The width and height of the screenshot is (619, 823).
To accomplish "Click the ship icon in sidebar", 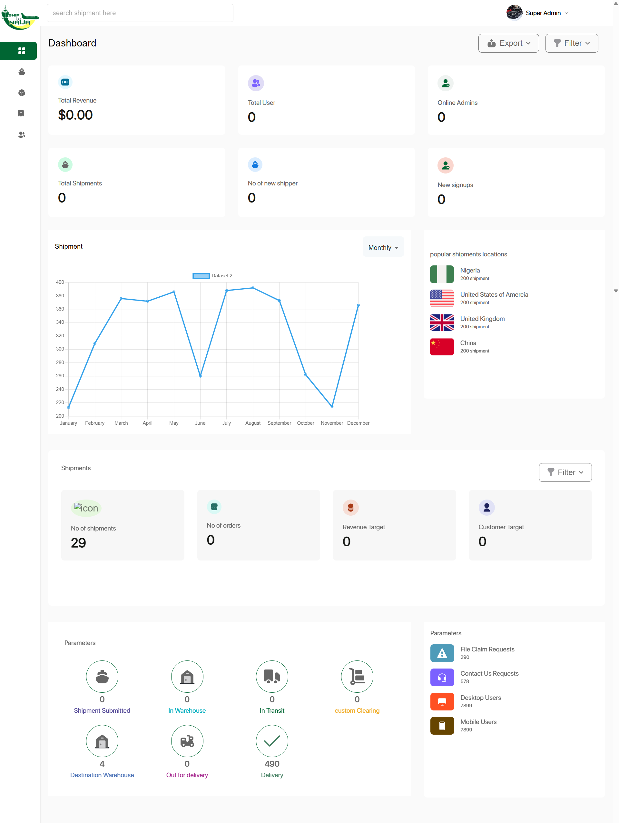I will click(x=22, y=72).
